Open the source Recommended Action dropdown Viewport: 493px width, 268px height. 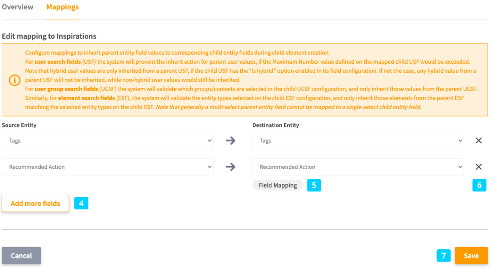pyautogui.click(x=108, y=167)
